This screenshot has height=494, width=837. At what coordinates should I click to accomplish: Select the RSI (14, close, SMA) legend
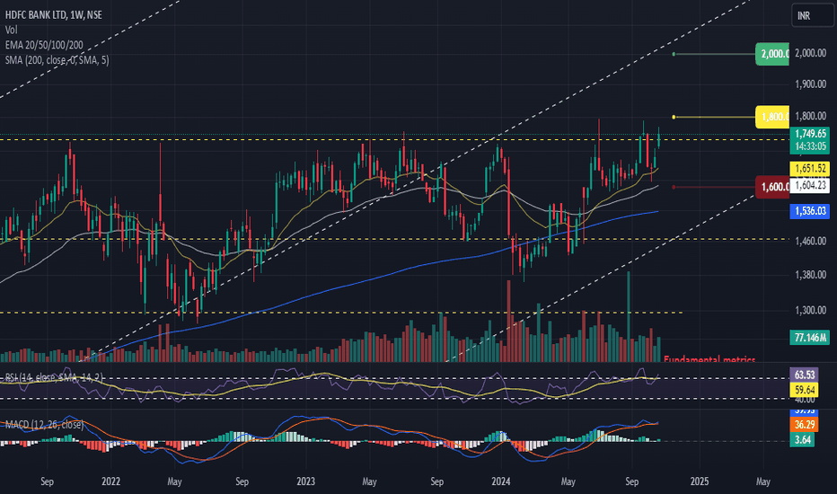point(54,378)
